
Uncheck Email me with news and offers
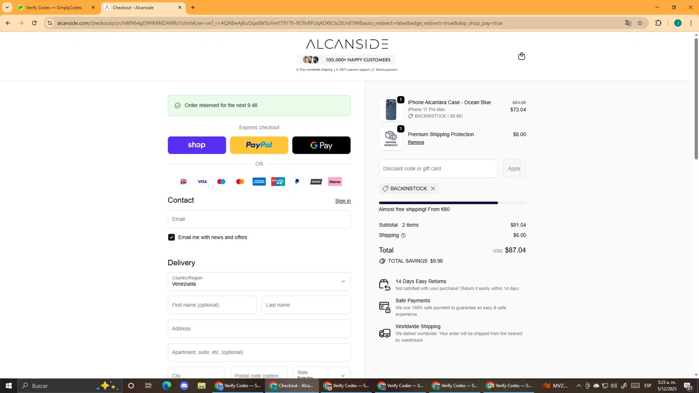click(x=171, y=237)
